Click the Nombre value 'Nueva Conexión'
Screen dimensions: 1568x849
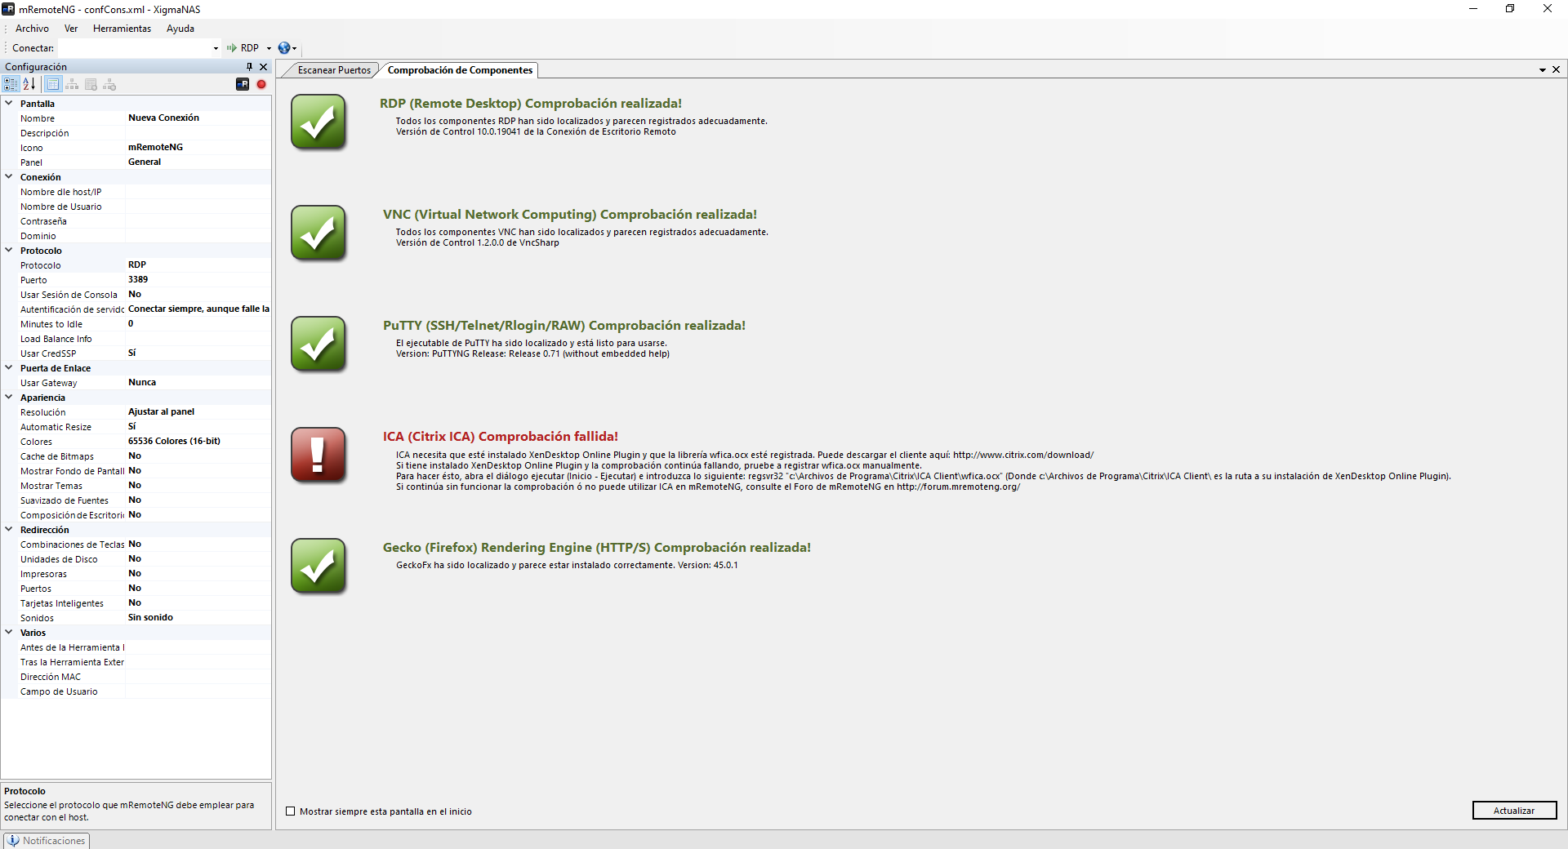pyautogui.click(x=163, y=118)
